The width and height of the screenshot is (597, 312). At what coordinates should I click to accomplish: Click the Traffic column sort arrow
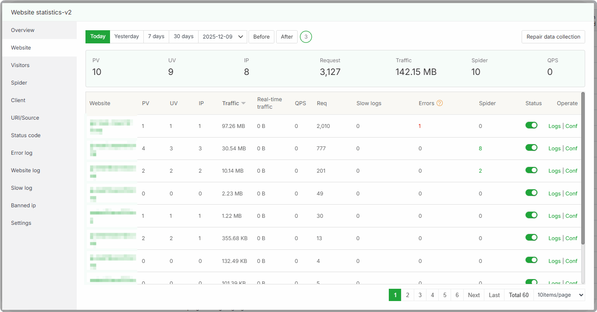pos(243,103)
